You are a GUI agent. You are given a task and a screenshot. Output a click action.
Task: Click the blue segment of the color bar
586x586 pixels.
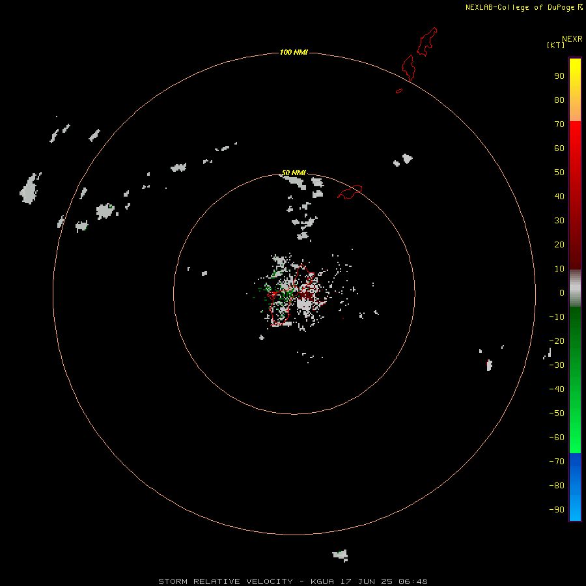pos(575,487)
